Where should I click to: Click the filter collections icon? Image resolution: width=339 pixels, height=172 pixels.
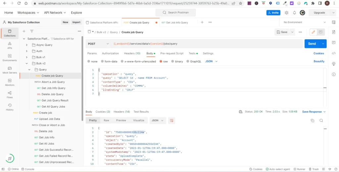[32, 31]
